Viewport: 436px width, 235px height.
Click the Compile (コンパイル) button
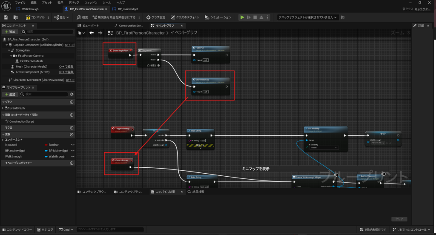click(x=35, y=17)
